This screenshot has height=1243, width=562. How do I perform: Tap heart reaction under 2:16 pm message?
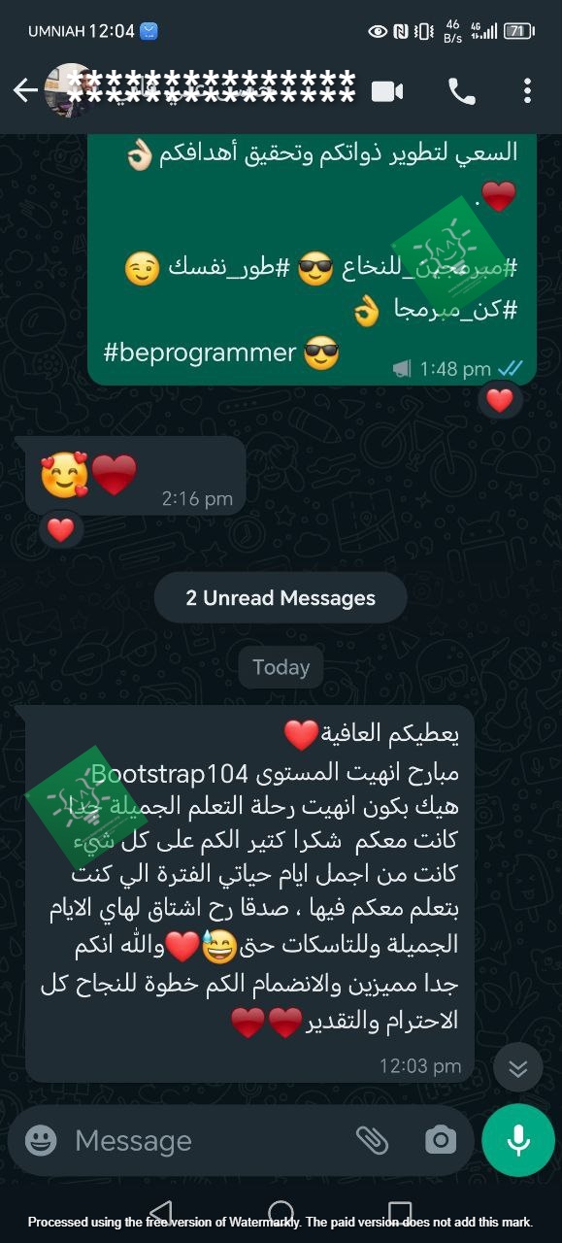60,529
